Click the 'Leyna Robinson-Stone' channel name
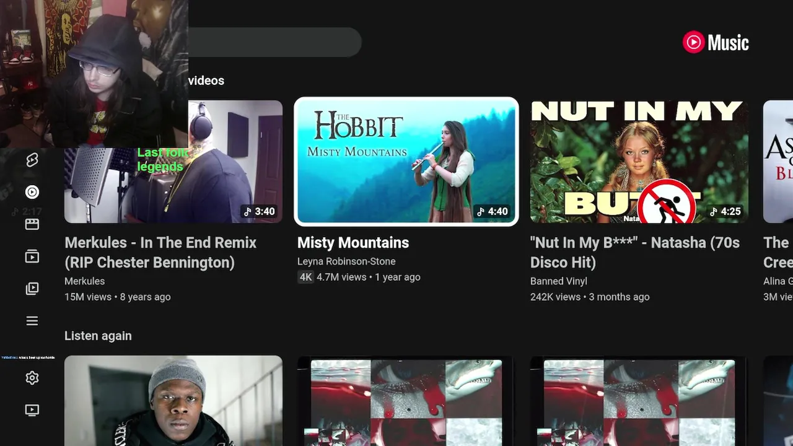 [x=346, y=261]
